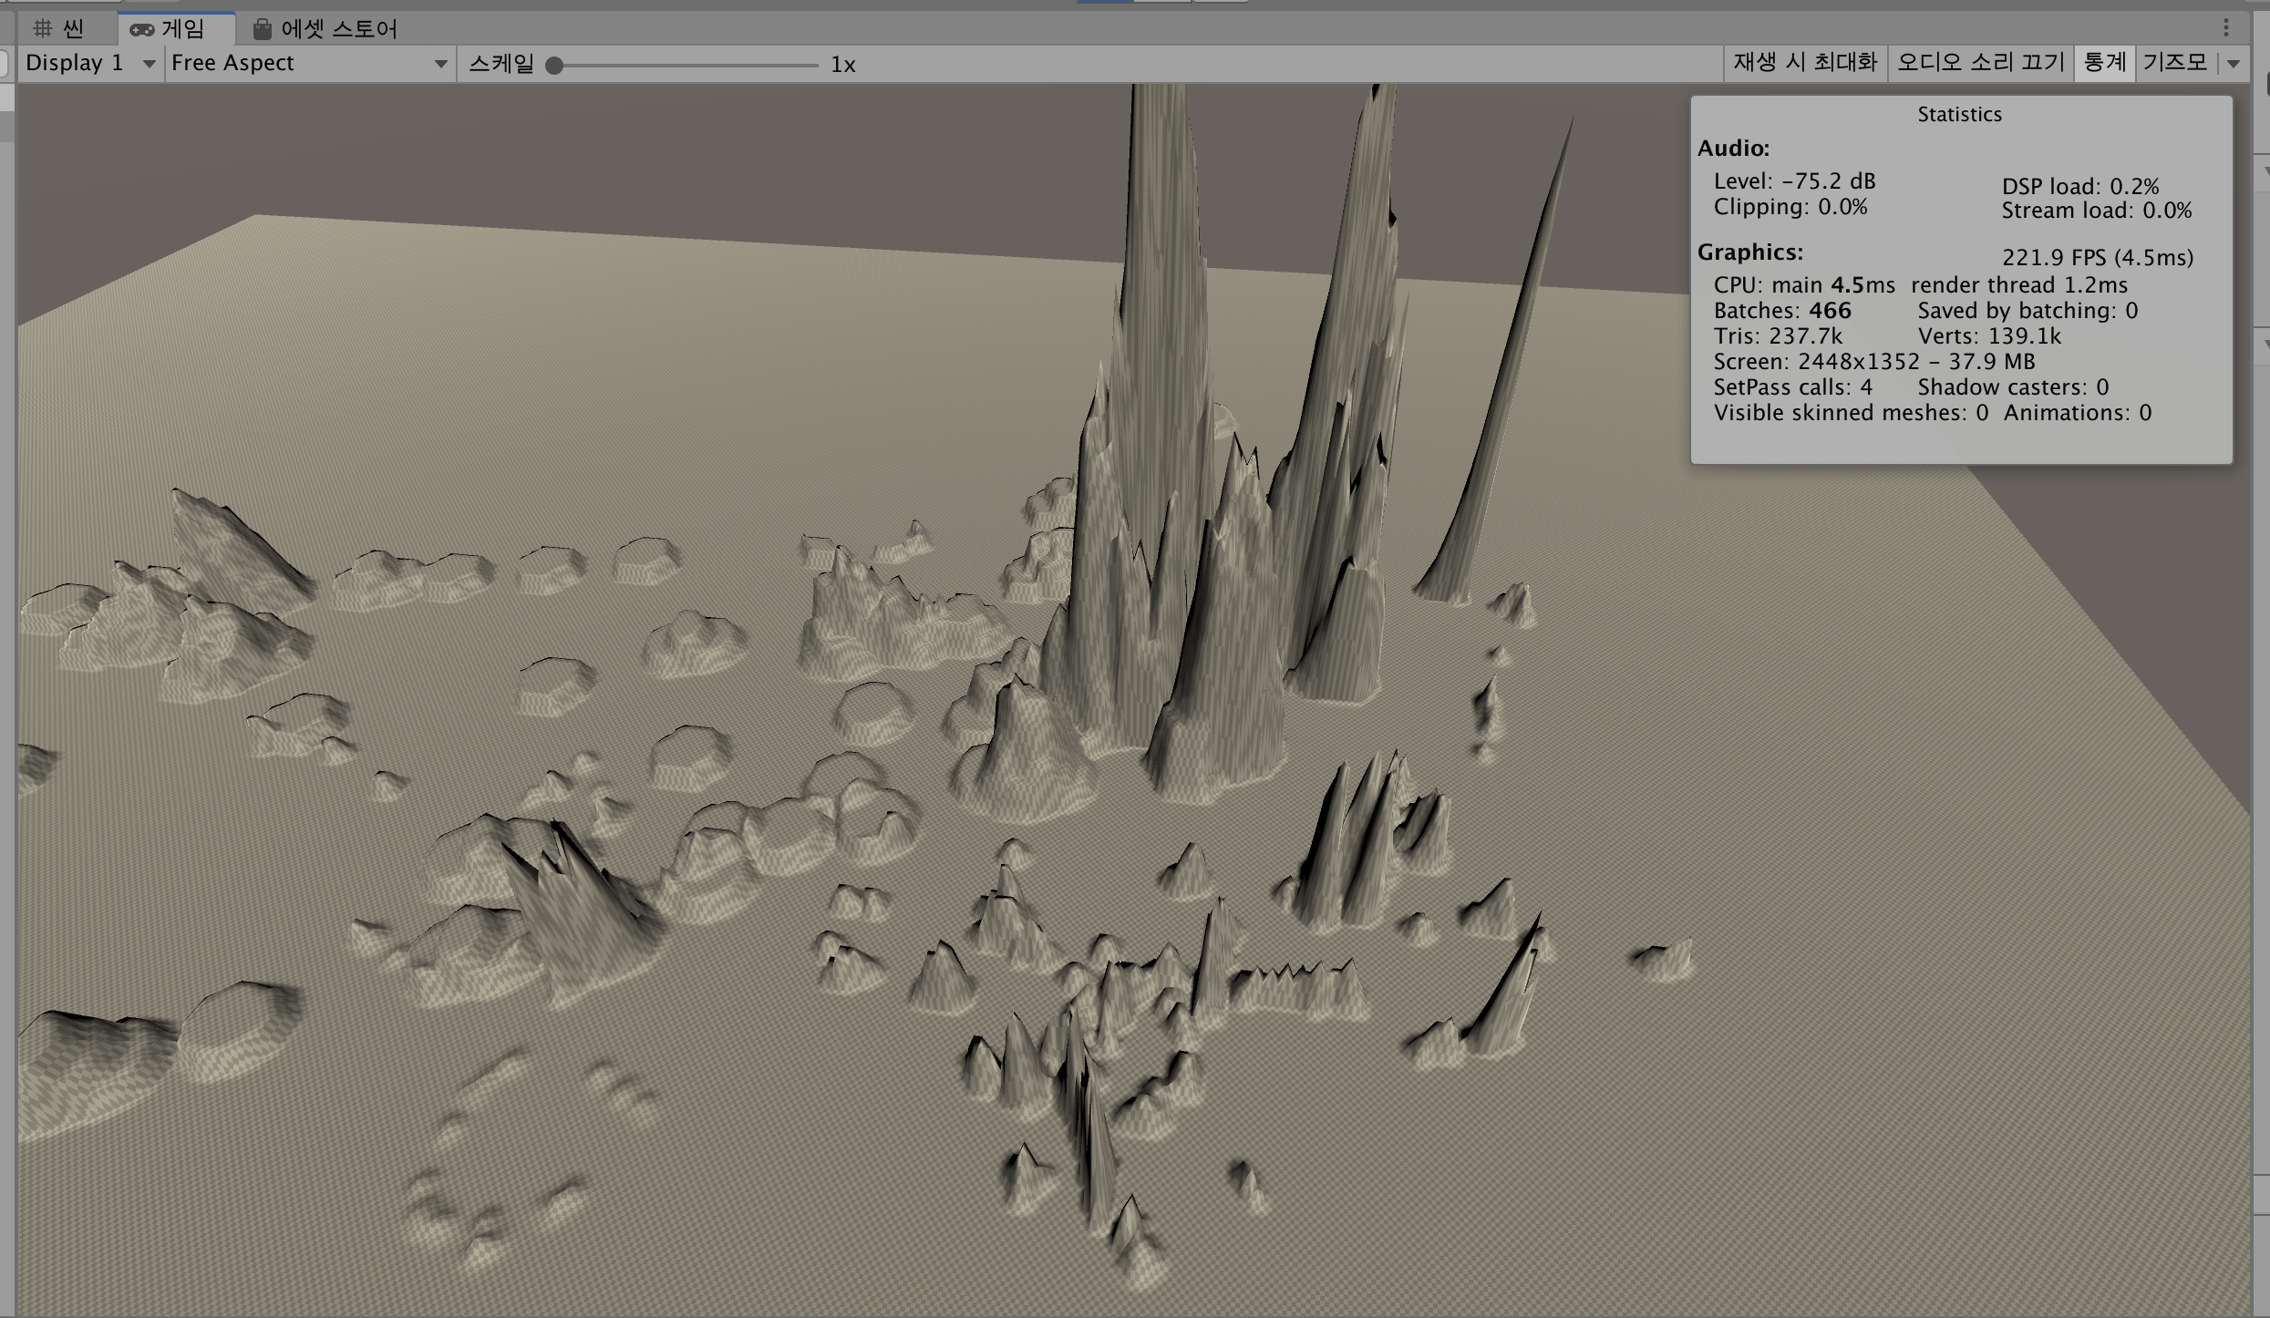Screen dimensions: 2270x1318
Task: Toggle 재생 시 최대화 option
Action: point(1804,62)
